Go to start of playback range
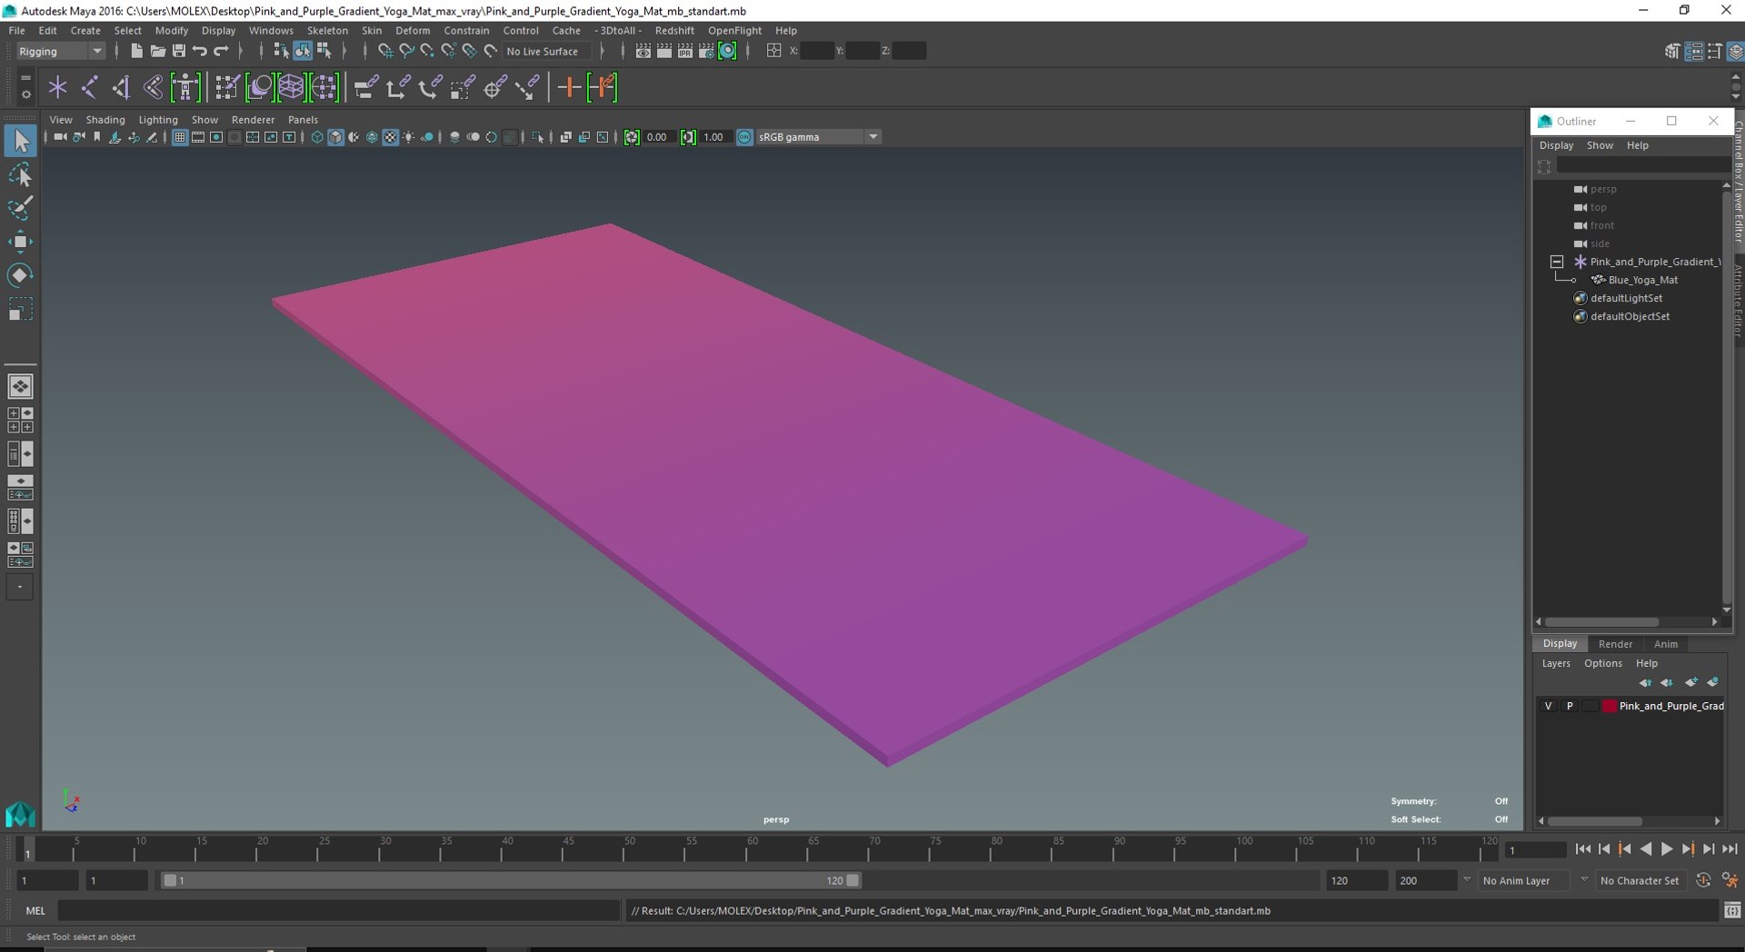The width and height of the screenshot is (1745, 952). 1583,849
